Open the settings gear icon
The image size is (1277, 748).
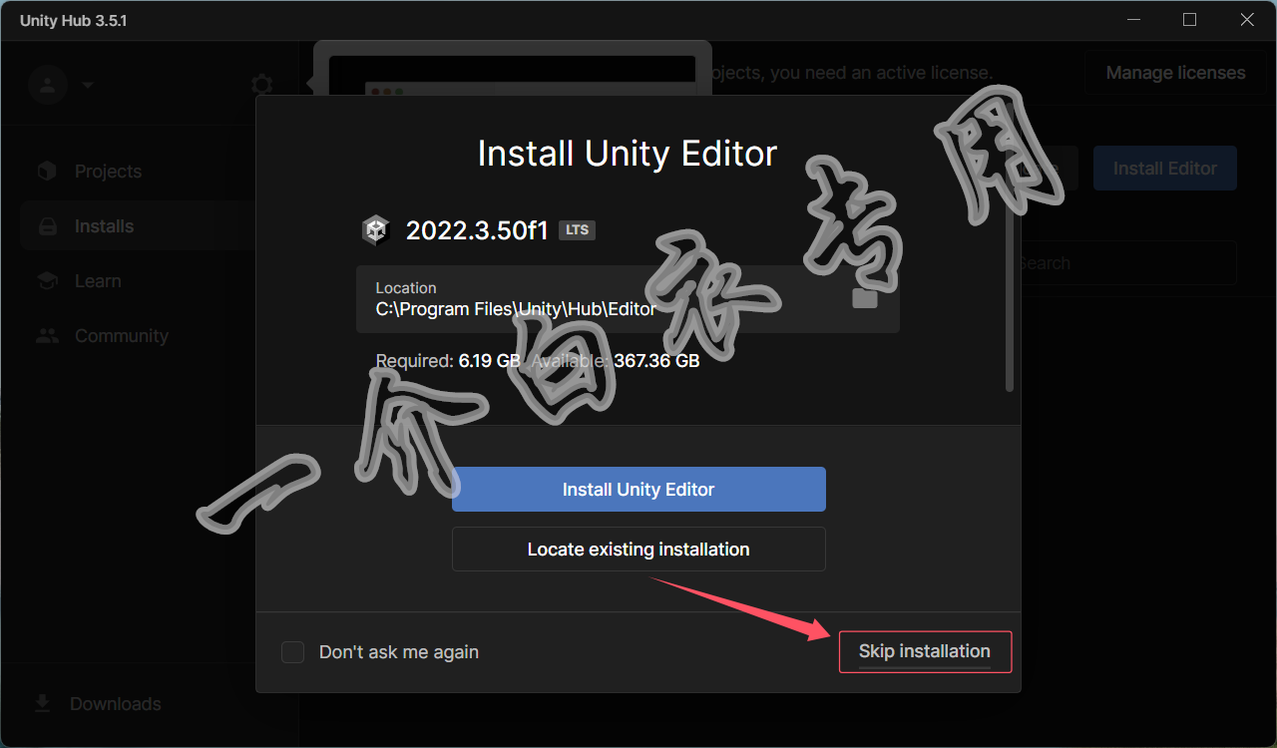[x=261, y=85]
